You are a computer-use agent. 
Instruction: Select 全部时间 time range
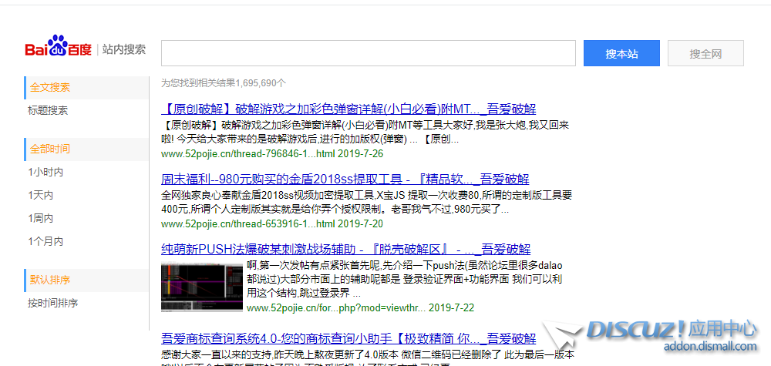[x=50, y=149]
